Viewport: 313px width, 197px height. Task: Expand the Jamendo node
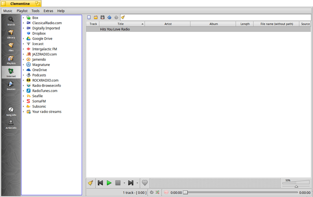coord(23,59)
